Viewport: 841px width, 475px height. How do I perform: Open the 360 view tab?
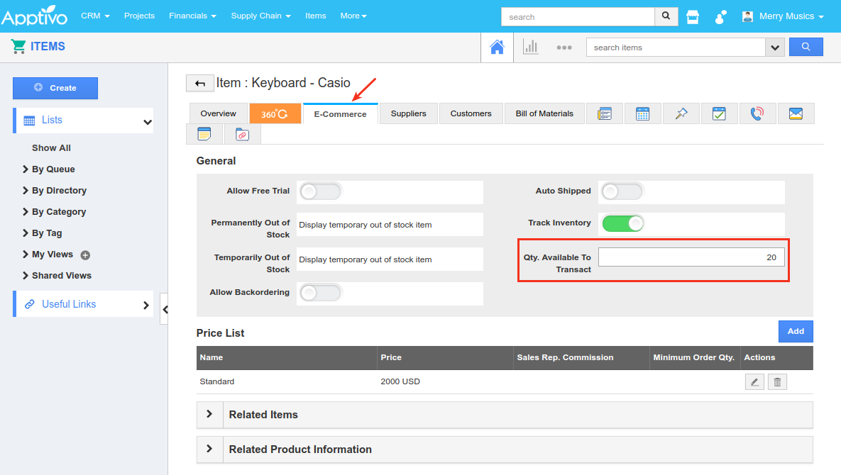click(x=275, y=113)
